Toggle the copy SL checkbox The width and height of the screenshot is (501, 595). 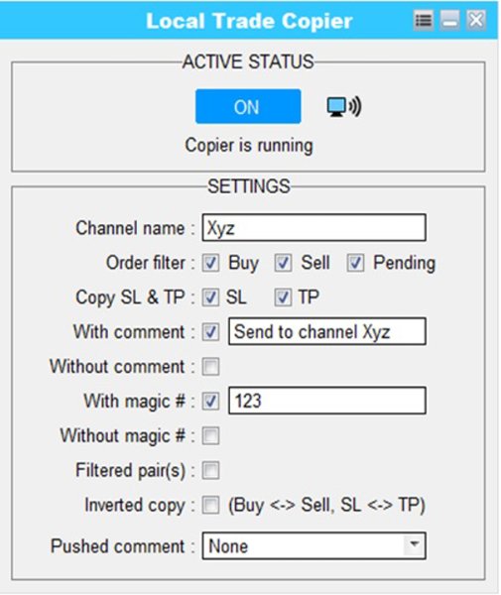point(210,297)
